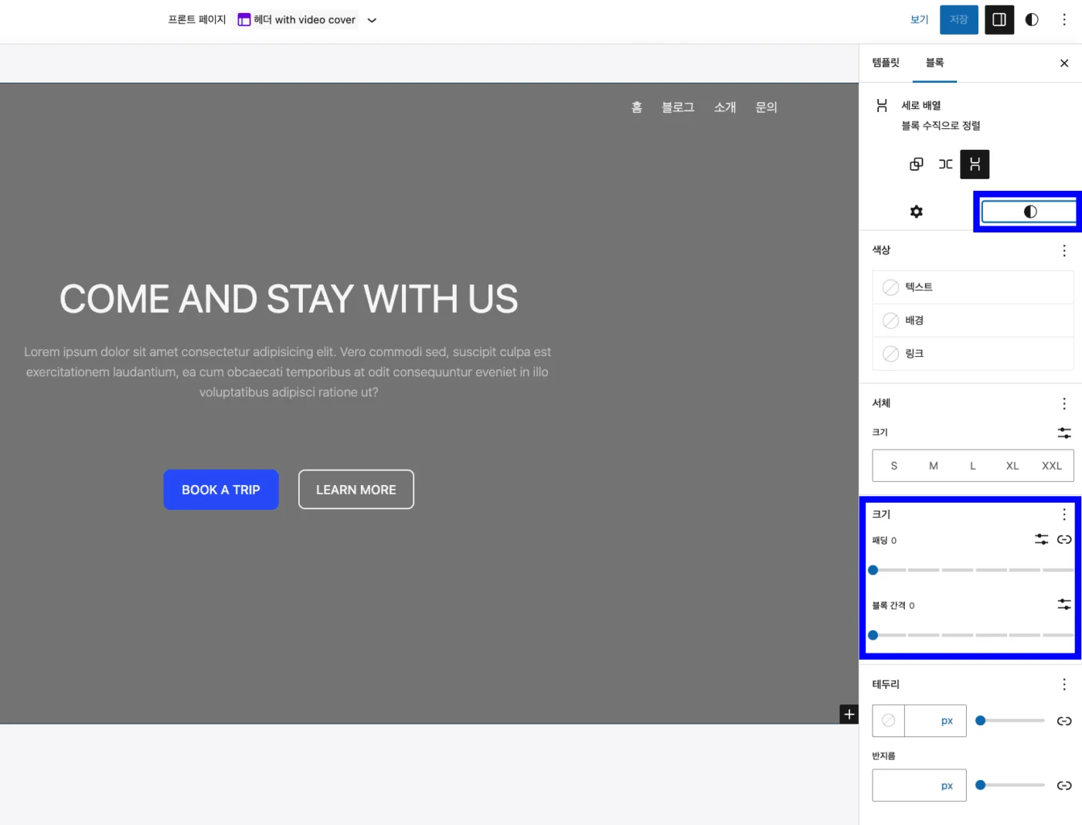Select the group variation icon
This screenshot has width=1082, height=825.
917,165
